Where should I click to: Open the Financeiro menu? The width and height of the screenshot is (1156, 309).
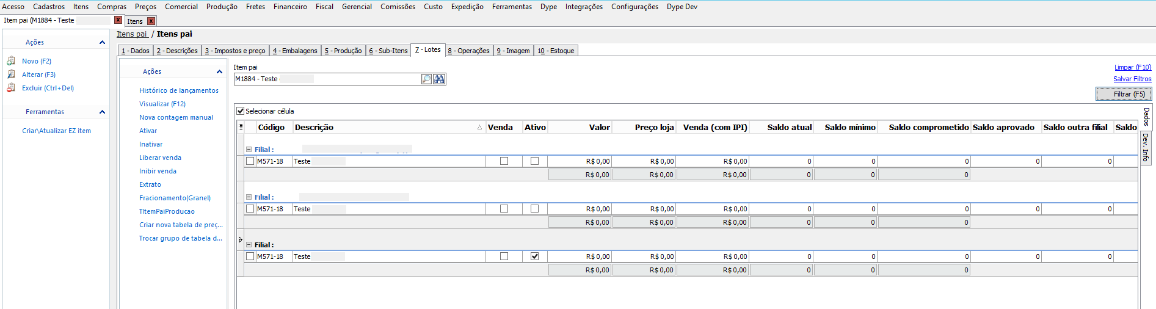pos(290,7)
